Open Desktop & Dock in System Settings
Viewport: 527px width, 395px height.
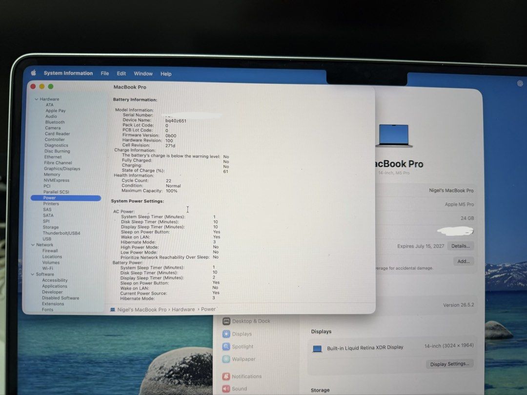pyautogui.click(x=246, y=321)
